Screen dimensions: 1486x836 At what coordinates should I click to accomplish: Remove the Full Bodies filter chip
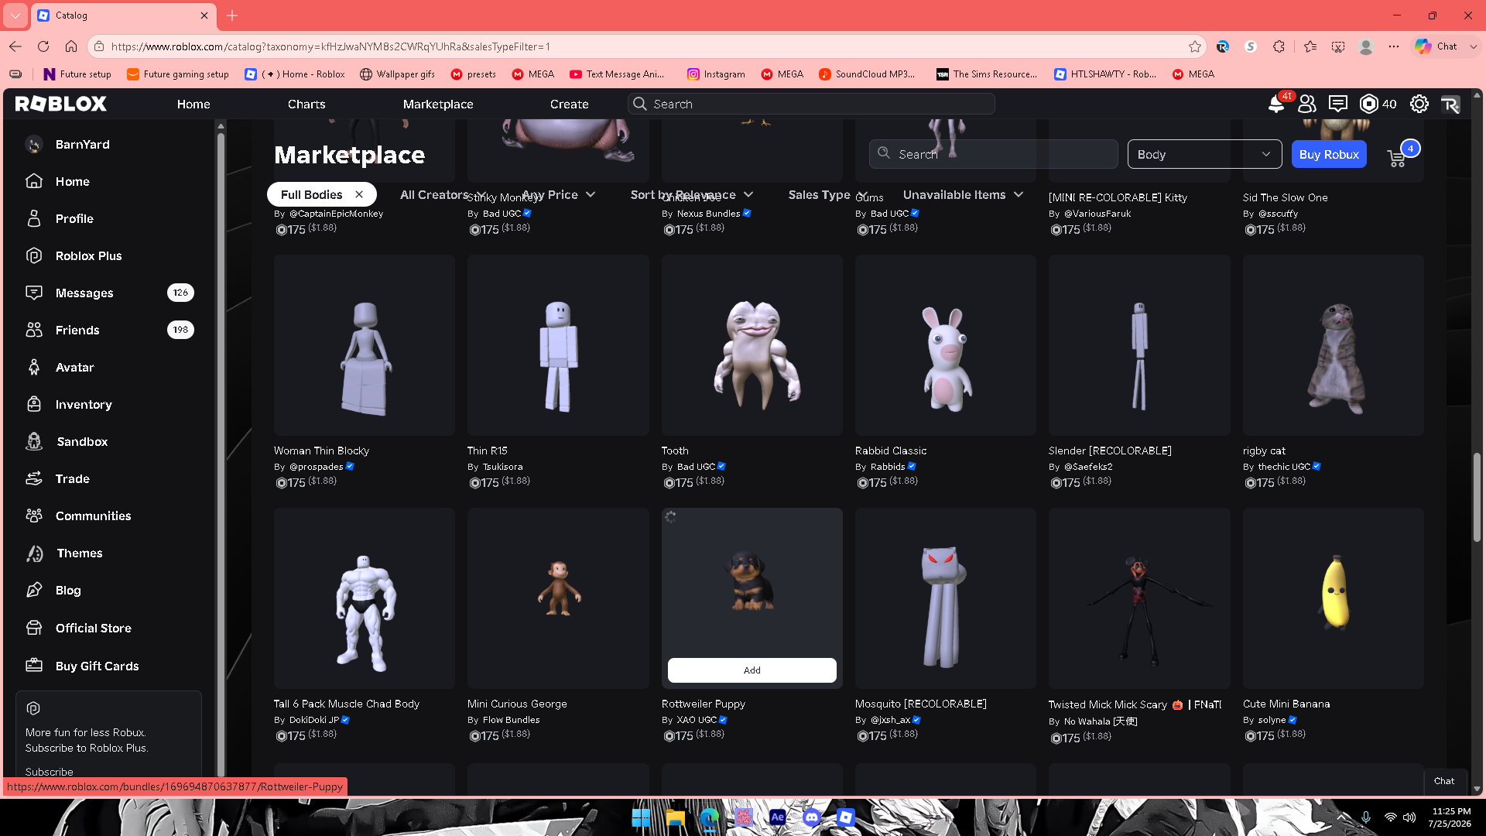coord(359,194)
